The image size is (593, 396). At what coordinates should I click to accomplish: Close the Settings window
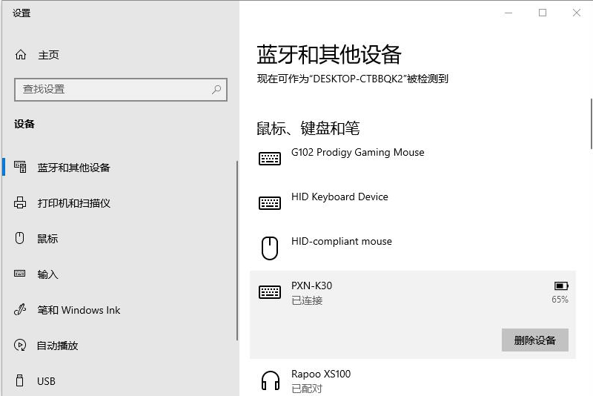(x=577, y=13)
